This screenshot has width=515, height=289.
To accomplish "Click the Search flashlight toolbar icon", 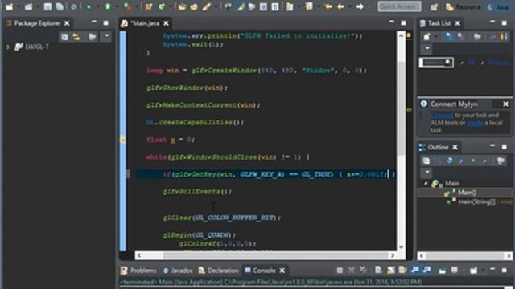I will (206, 6).
